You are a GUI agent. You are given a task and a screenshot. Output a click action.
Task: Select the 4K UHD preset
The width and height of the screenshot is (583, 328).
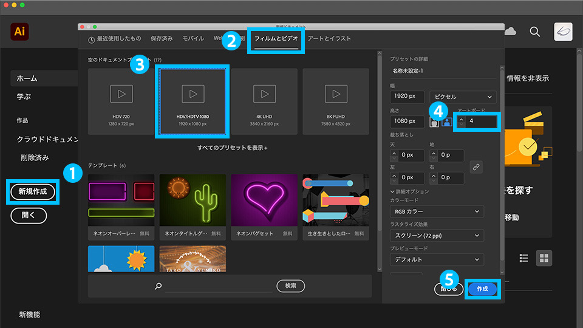click(264, 101)
